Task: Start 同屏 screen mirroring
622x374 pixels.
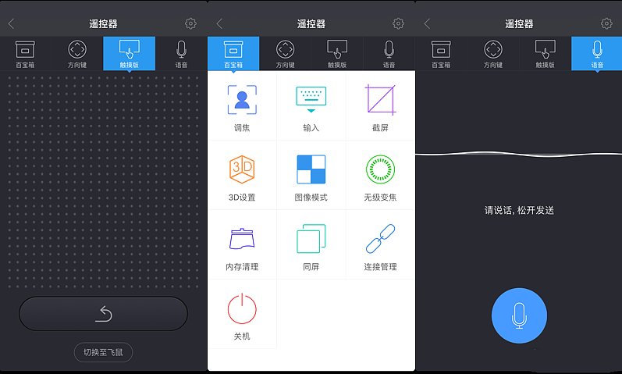Action: click(x=311, y=245)
